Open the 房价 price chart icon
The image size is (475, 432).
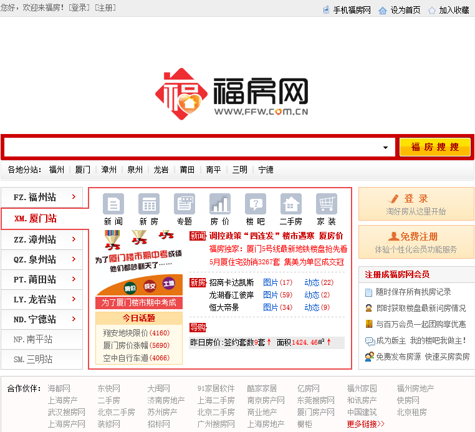click(x=220, y=204)
